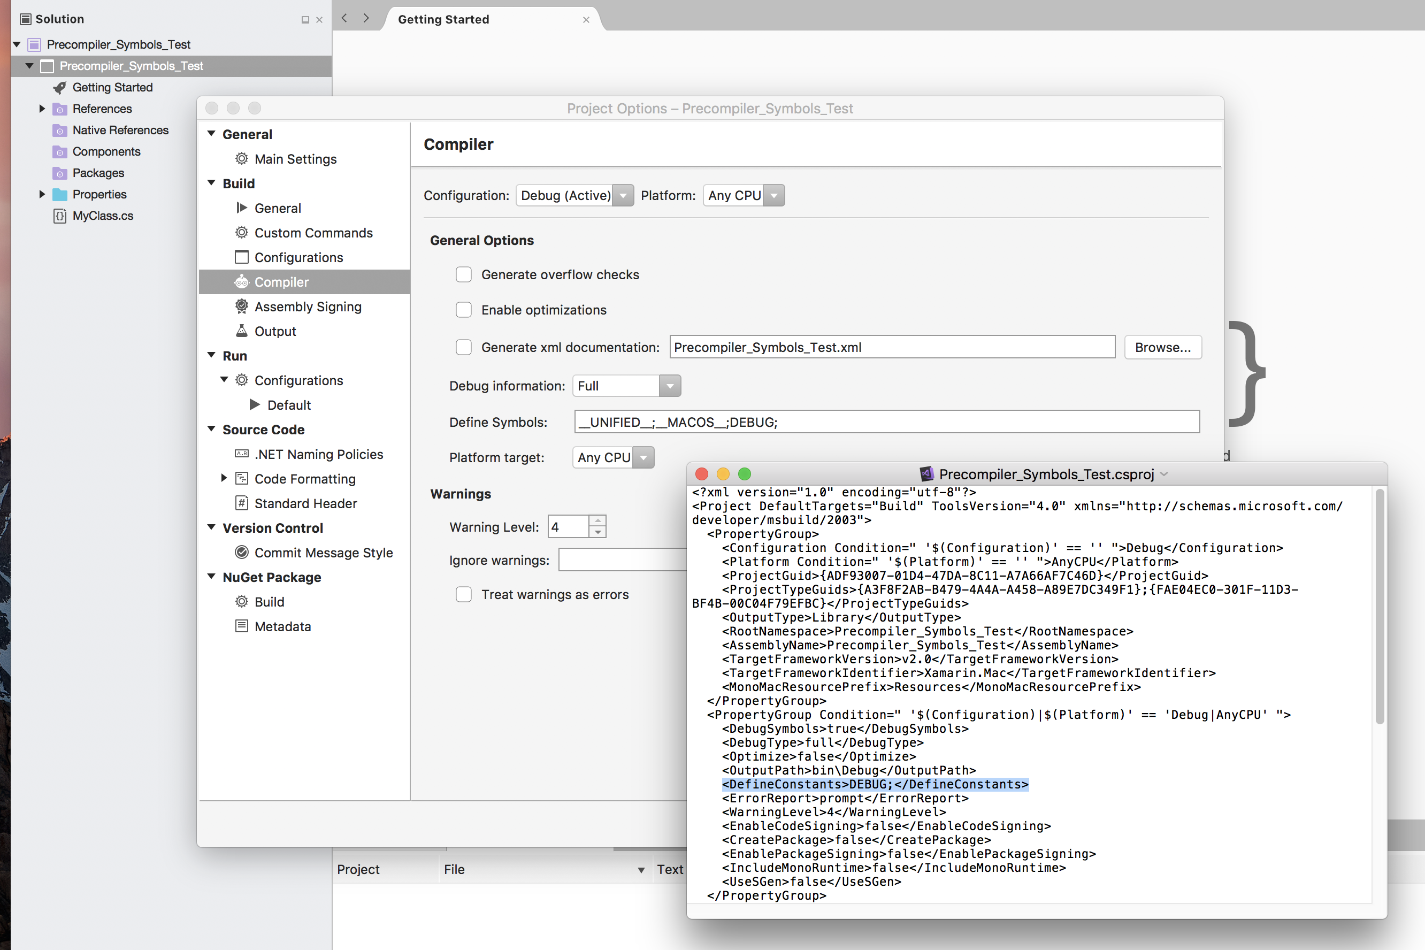Viewport: 1425px width, 950px height.
Task: Click the Compiler settings icon
Action: (241, 282)
